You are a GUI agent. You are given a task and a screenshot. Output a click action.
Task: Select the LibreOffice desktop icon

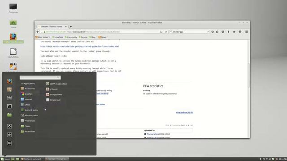click(x=13, y=53)
